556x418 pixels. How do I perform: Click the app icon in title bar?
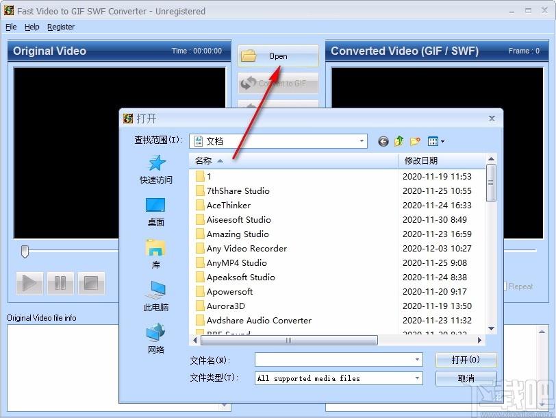[9, 11]
